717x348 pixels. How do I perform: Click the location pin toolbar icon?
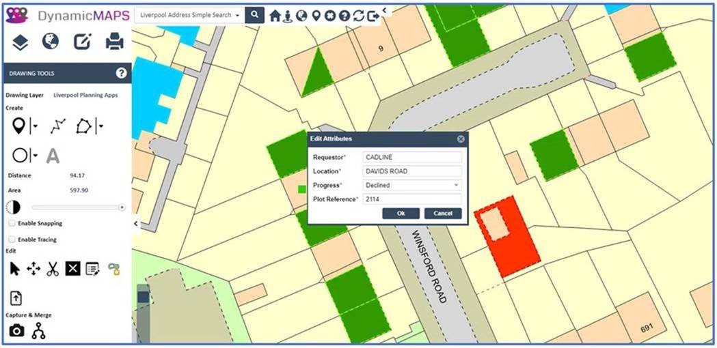(316, 16)
